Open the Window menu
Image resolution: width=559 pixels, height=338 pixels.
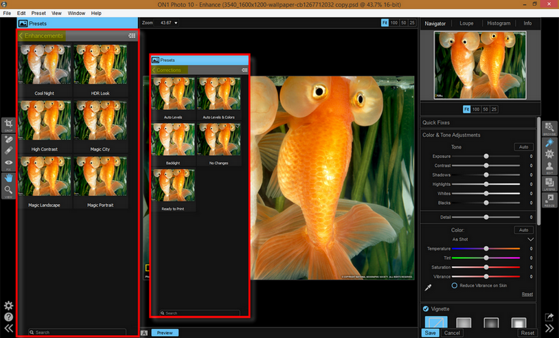click(x=76, y=13)
